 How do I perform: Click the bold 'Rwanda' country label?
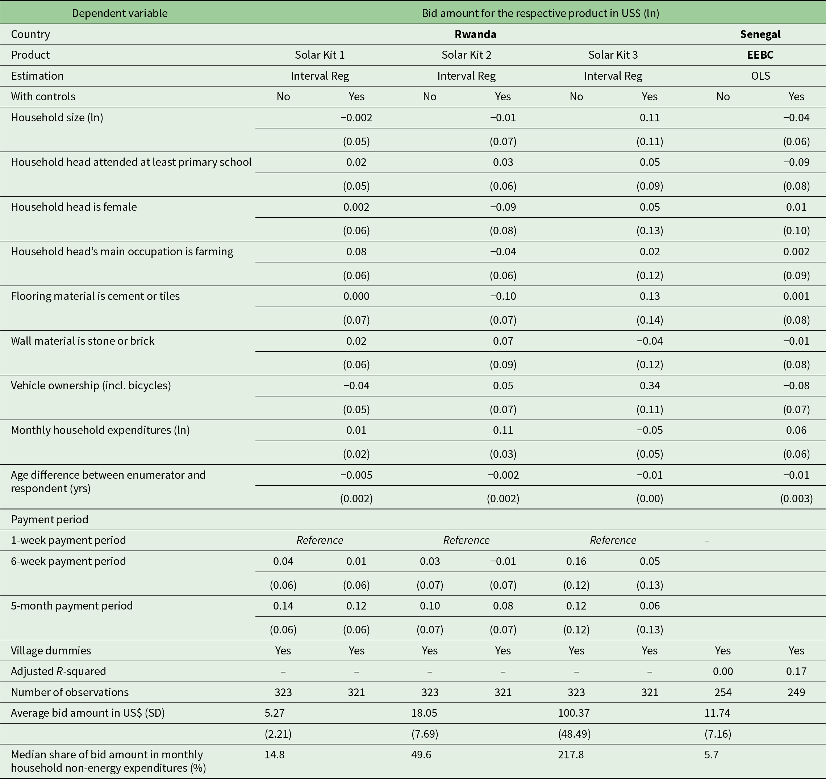475,34
